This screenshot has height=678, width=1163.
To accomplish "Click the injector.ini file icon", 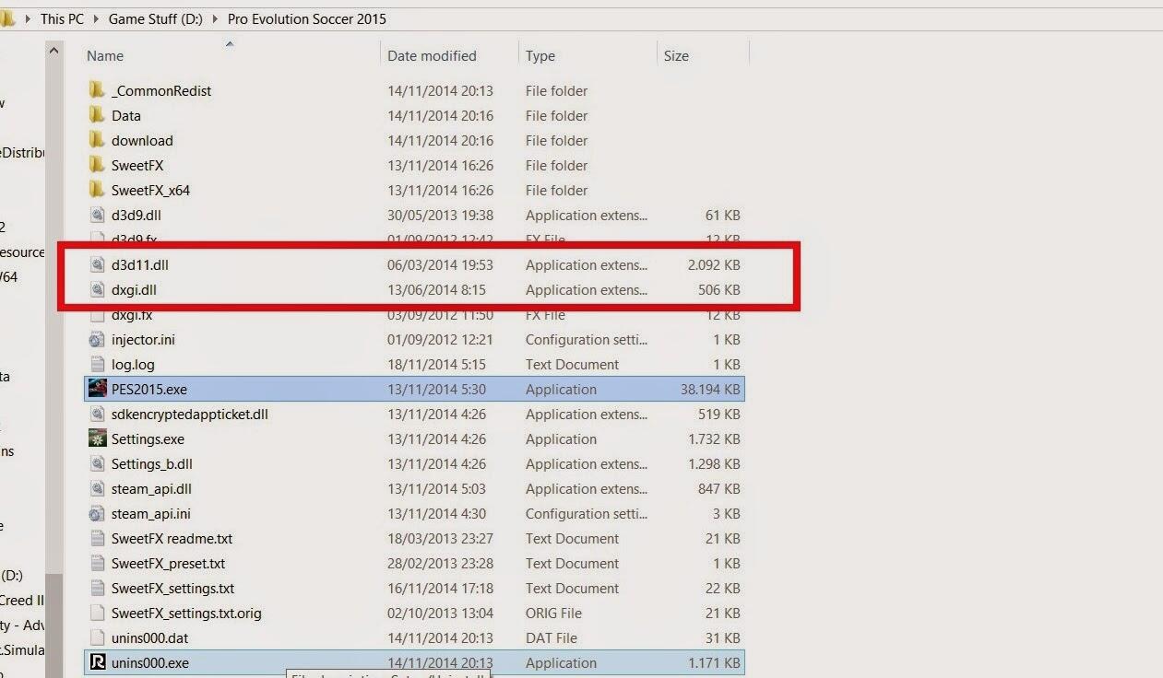I will click(x=97, y=339).
